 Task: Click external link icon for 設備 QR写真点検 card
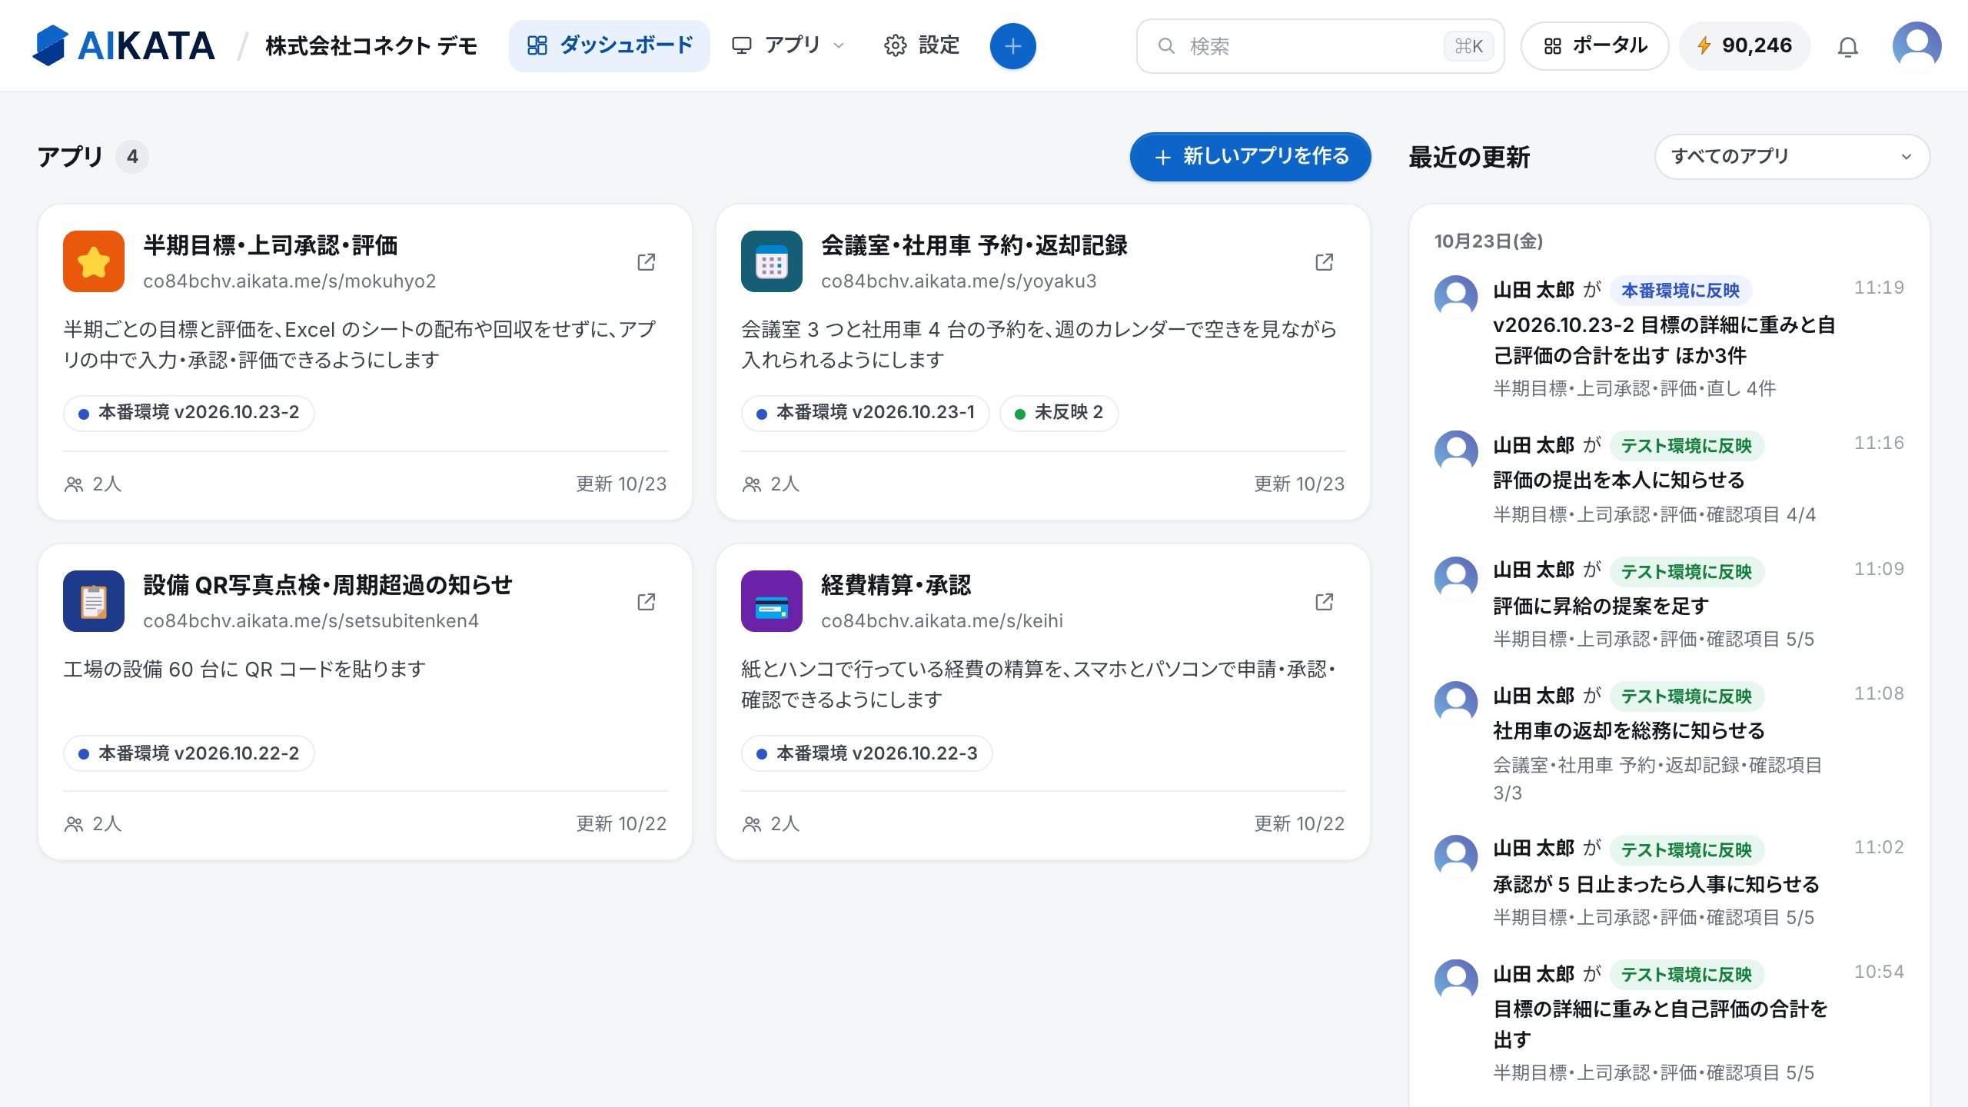(x=647, y=602)
